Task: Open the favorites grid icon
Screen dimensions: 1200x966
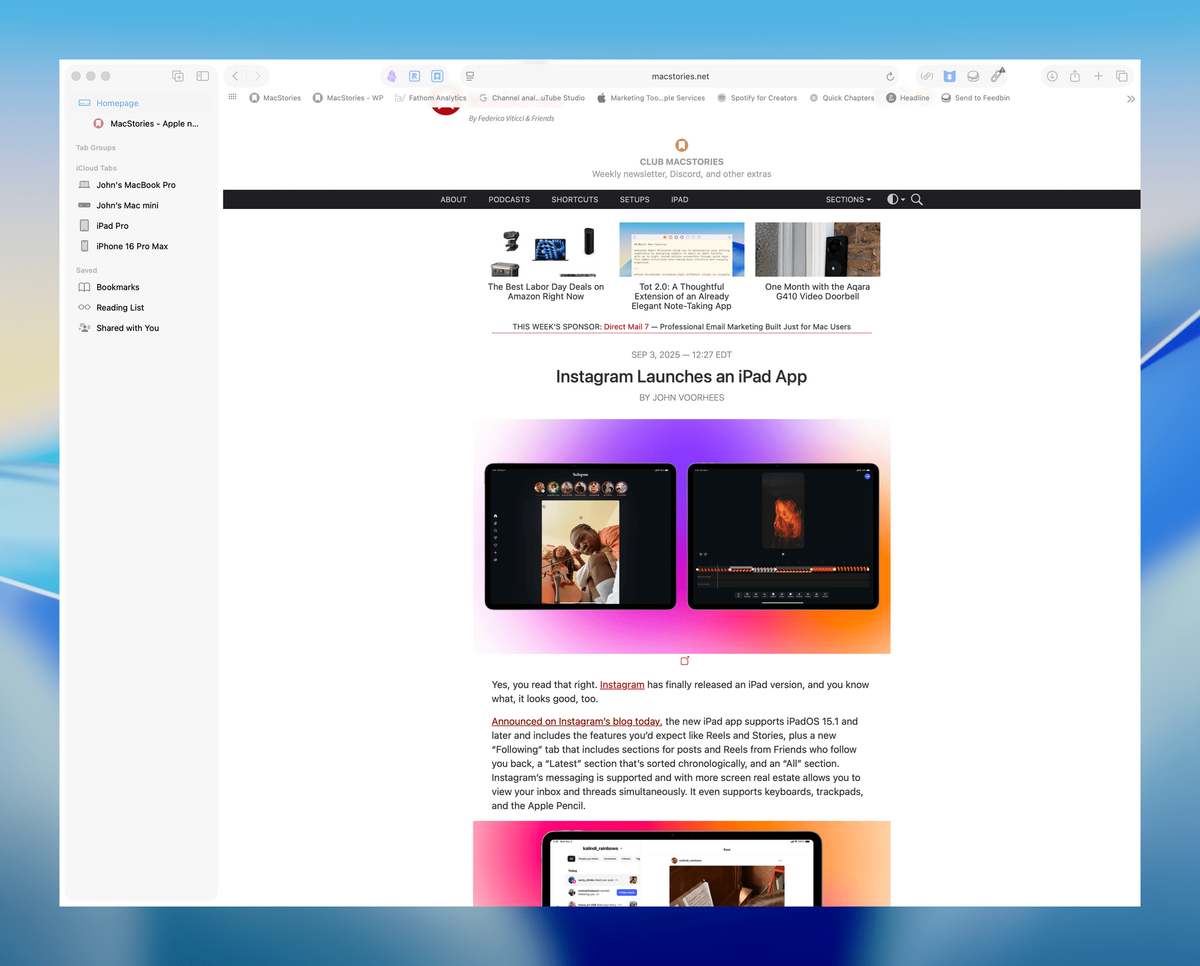Action: [x=233, y=97]
